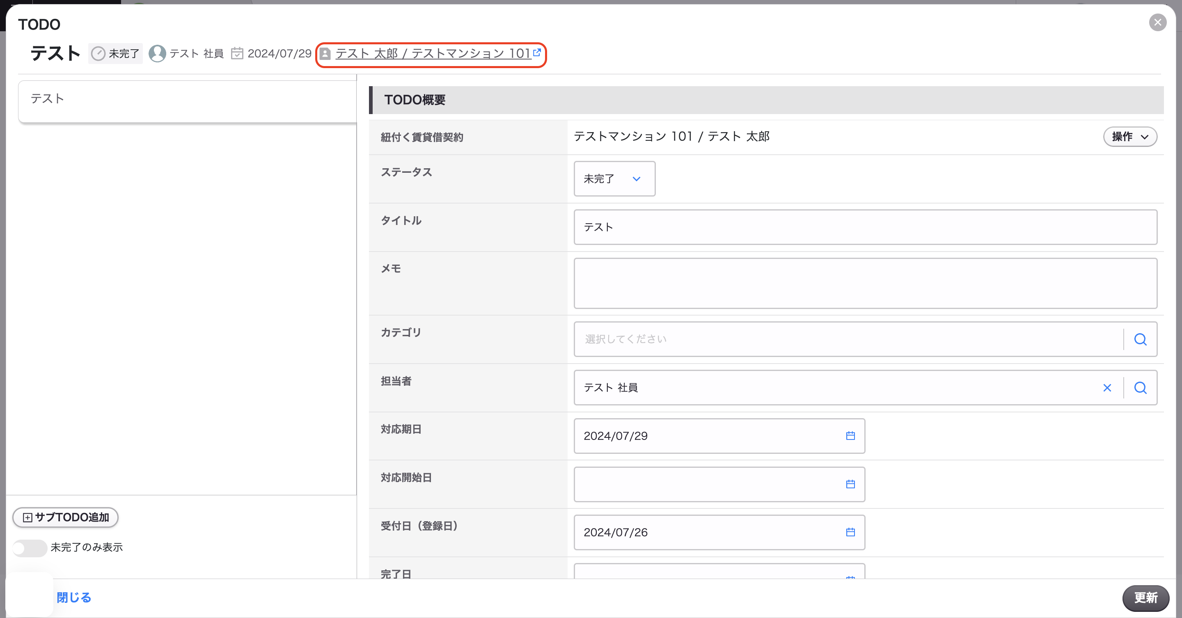Click the search icon in 担当者 field
This screenshot has width=1182, height=618.
[1140, 388]
